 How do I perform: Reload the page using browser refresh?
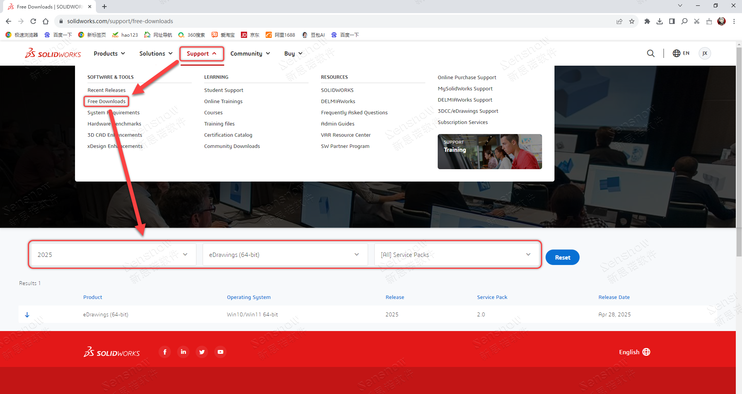33,21
